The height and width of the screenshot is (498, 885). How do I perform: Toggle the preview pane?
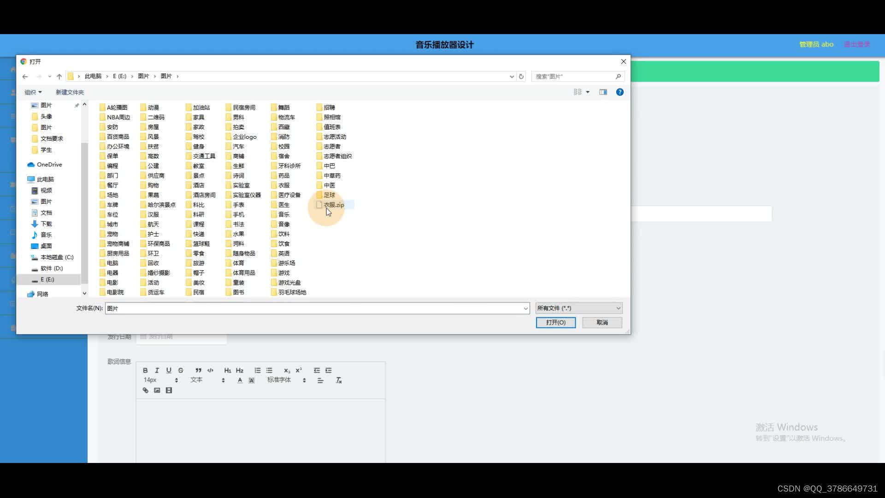pyautogui.click(x=603, y=92)
